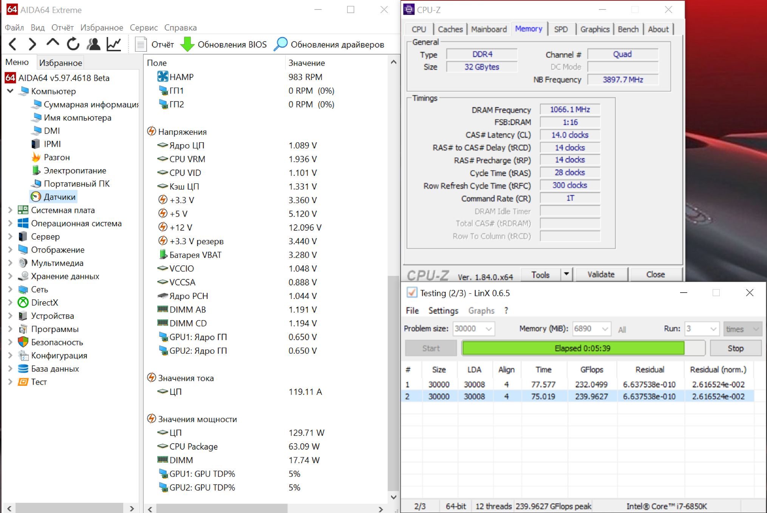Open the Problem size dropdown in LinX
Image resolution: width=767 pixels, height=513 pixels.
coord(488,329)
